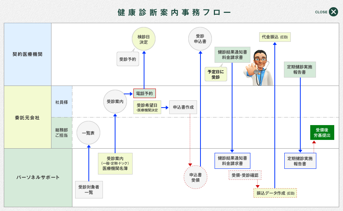The height and width of the screenshot is (211, 343).
Task: Click the 代金振込 (EB) box
Action: (x=275, y=37)
